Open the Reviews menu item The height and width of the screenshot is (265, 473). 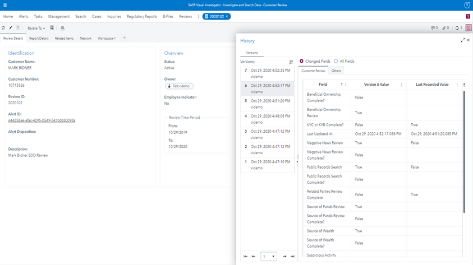186,16
